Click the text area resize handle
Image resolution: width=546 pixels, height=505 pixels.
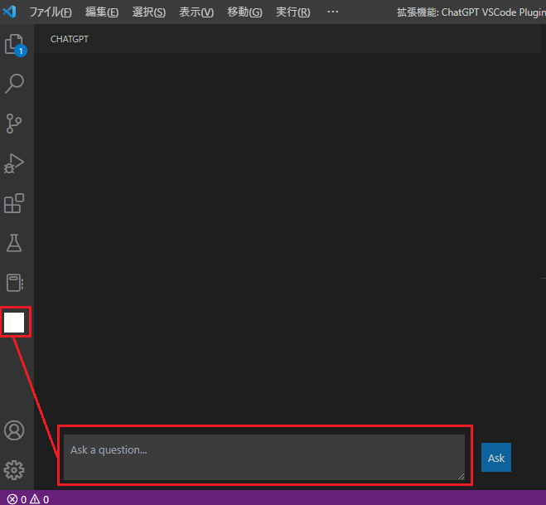[x=461, y=476]
